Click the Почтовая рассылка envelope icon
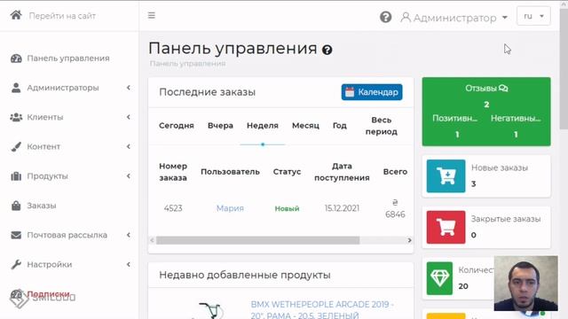Screen dimensions: 568x319 click(16, 235)
